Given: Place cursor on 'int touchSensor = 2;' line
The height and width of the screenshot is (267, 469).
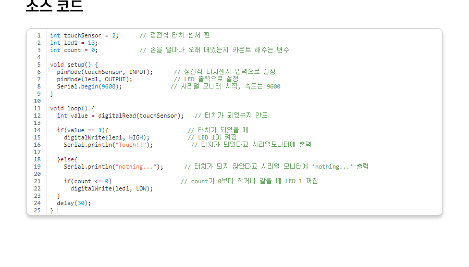Looking at the screenshot, I should 84,35.
